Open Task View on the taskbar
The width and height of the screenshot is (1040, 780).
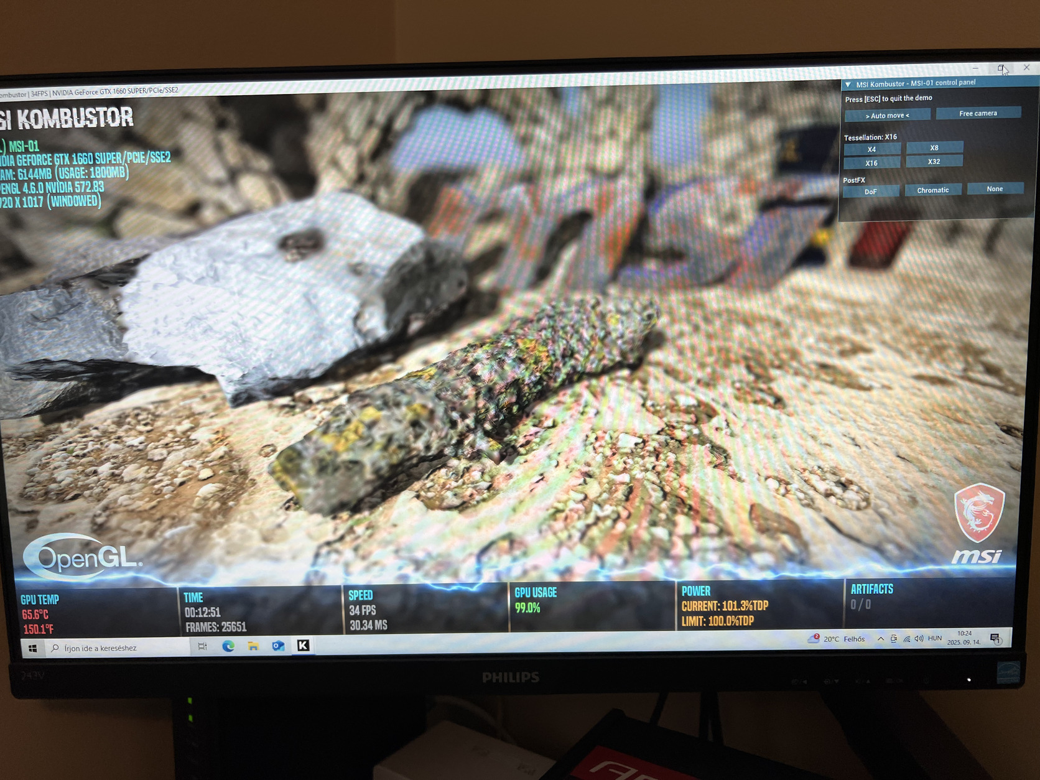(202, 647)
